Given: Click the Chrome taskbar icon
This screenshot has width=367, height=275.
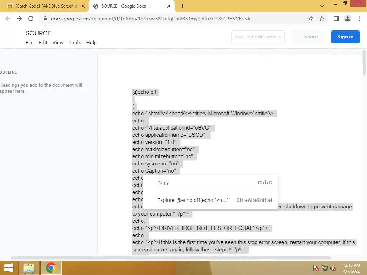Looking at the screenshot, I should point(51,268).
